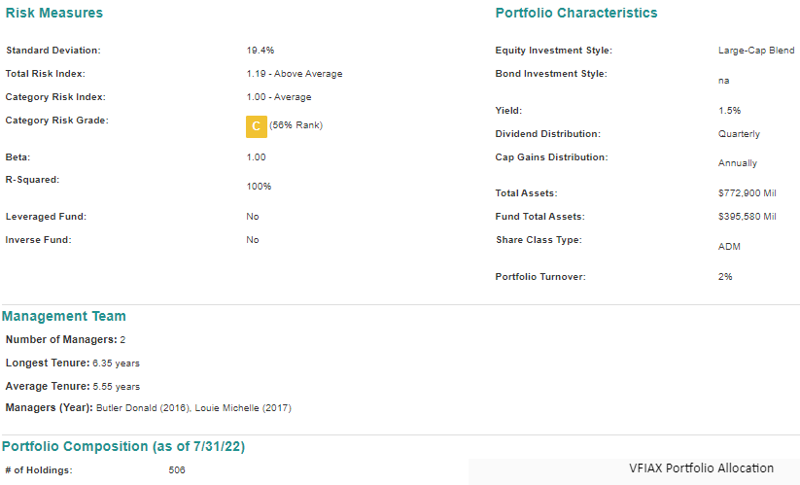The width and height of the screenshot is (800, 485).
Task: Click the Management Team heading
Action: pos(64,316)
